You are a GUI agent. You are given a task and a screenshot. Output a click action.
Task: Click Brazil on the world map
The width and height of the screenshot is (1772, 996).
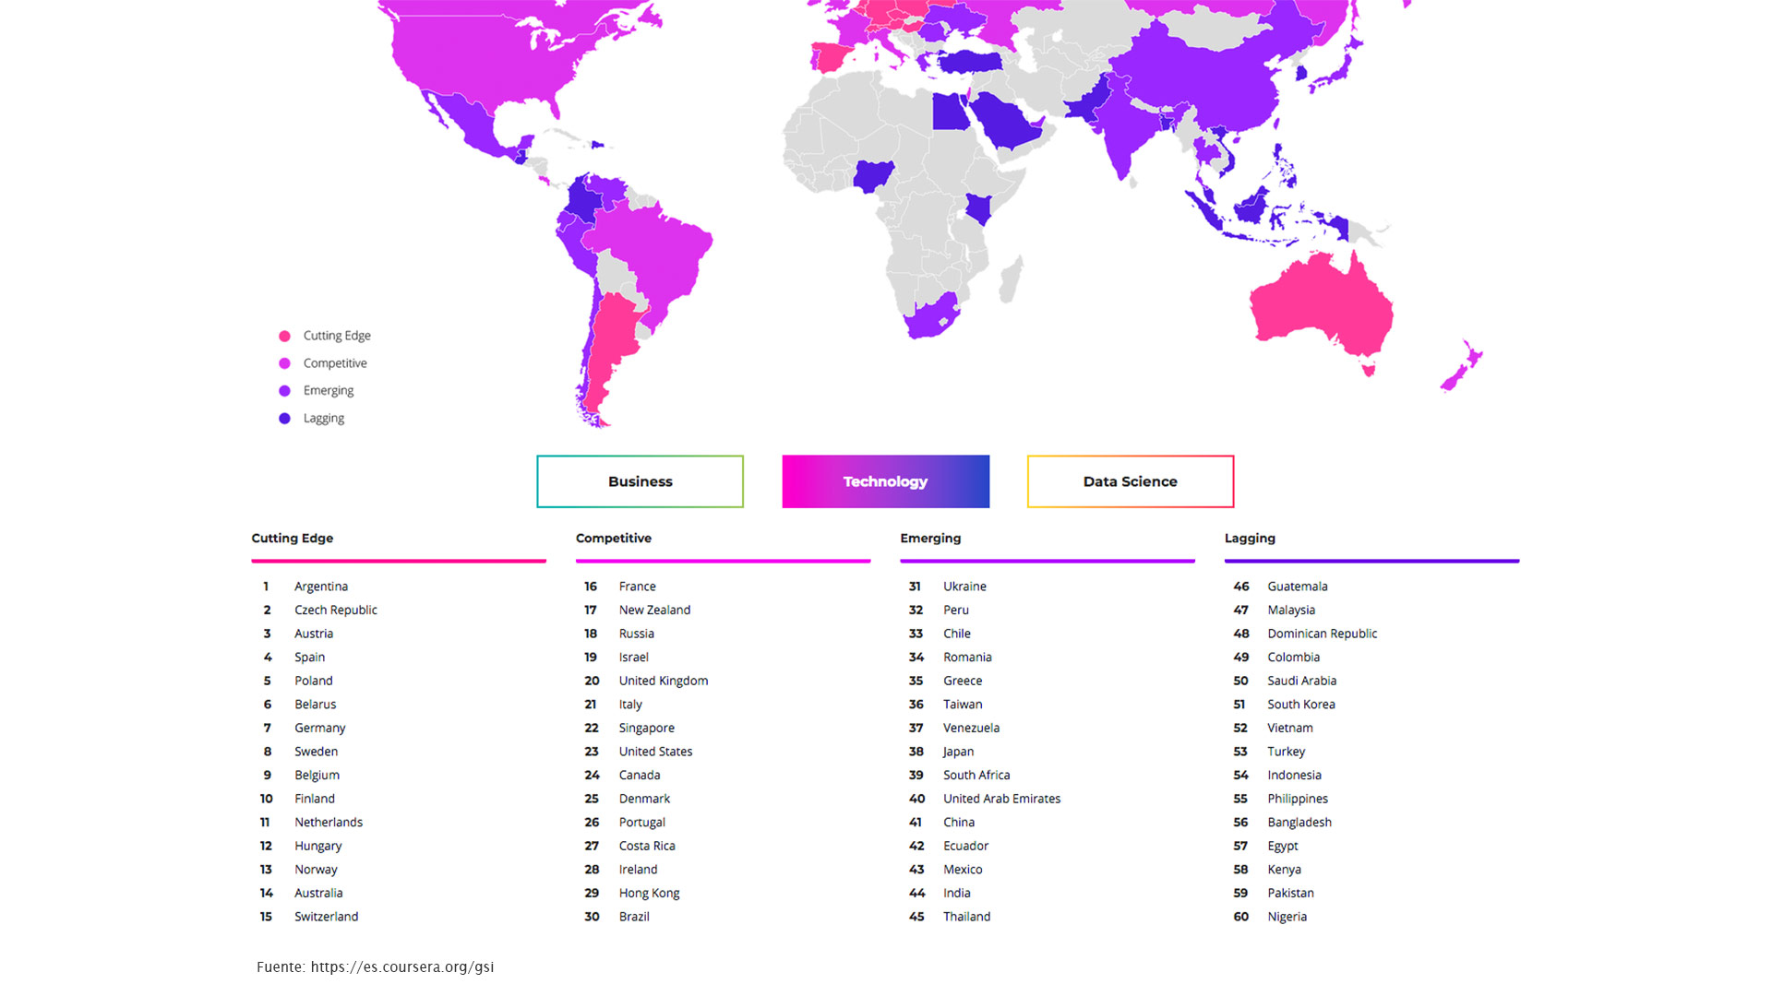point(655,249)
